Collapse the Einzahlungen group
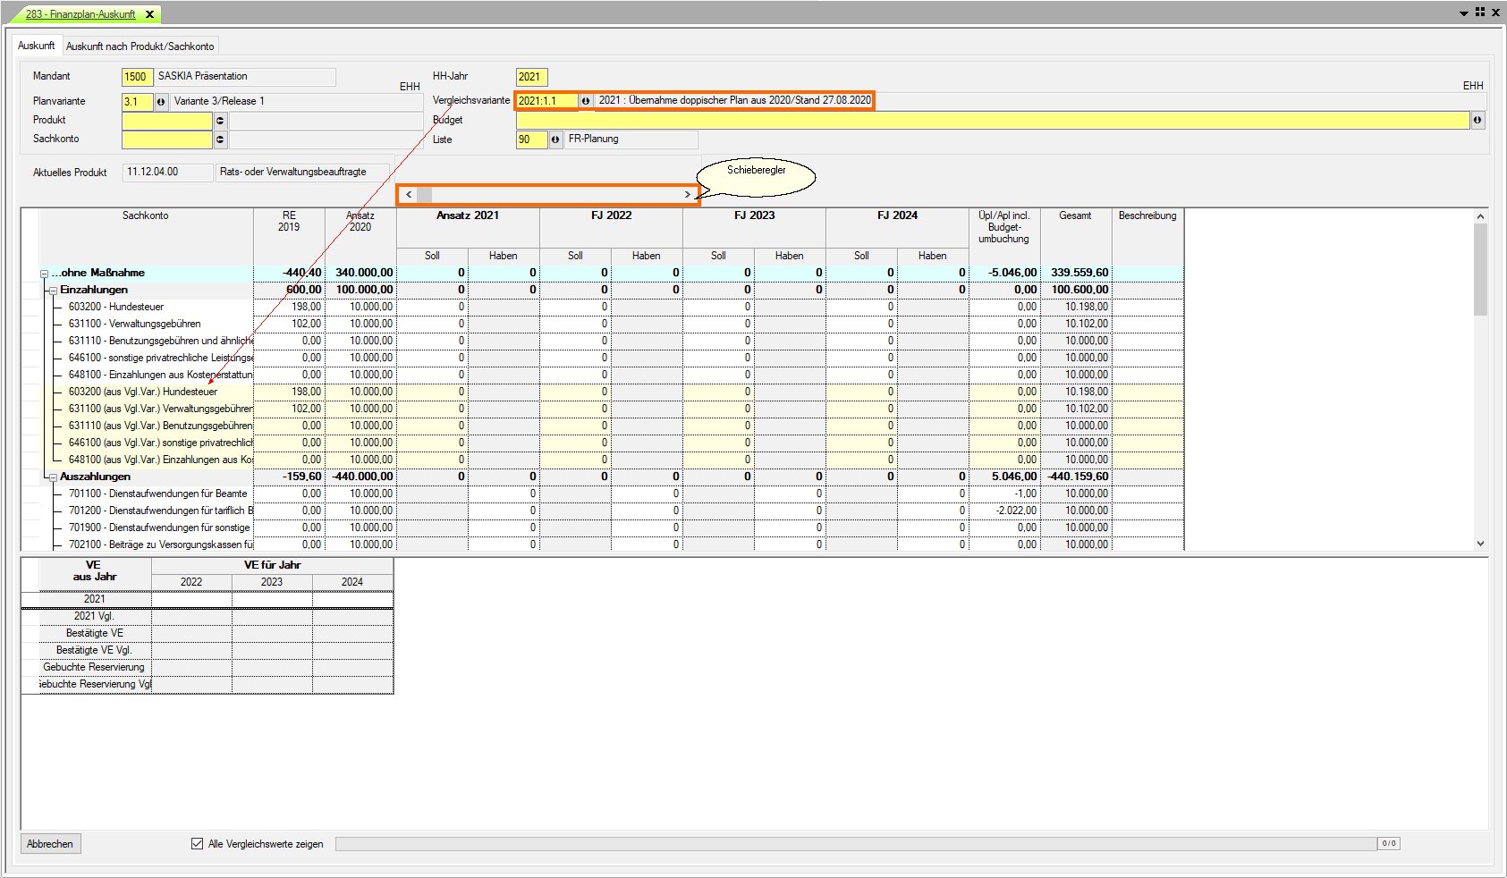The height and width of the screenshot is (878, 1507). (x=53, y=291)
